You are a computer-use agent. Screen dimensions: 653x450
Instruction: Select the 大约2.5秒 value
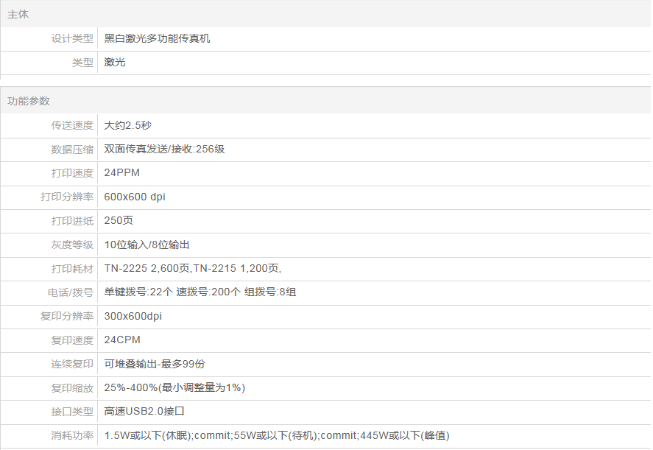(x=127, y=126)
